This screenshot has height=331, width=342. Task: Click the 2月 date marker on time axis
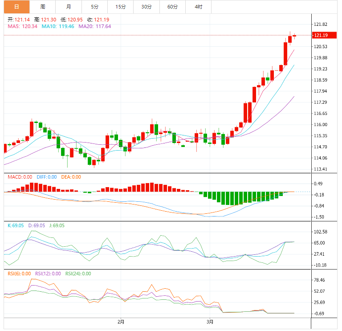[x=121, y=322]
